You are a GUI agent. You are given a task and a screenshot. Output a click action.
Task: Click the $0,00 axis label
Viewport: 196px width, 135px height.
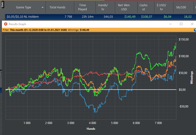tap(182, 90)
